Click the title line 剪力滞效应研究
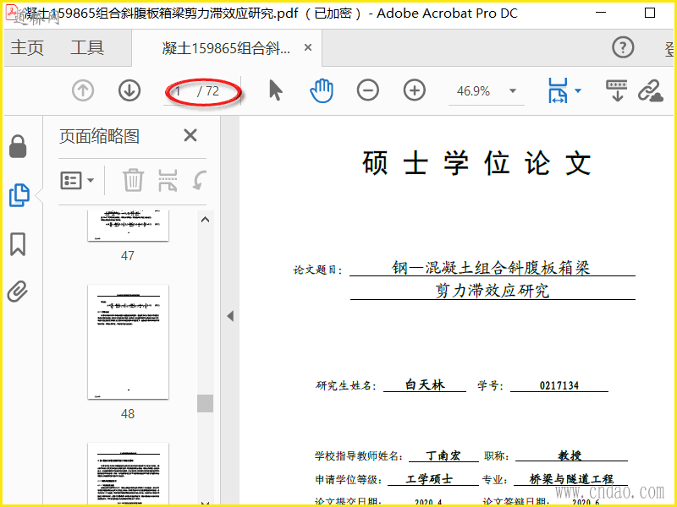The image size is (677, 507). tap(492, 291)
